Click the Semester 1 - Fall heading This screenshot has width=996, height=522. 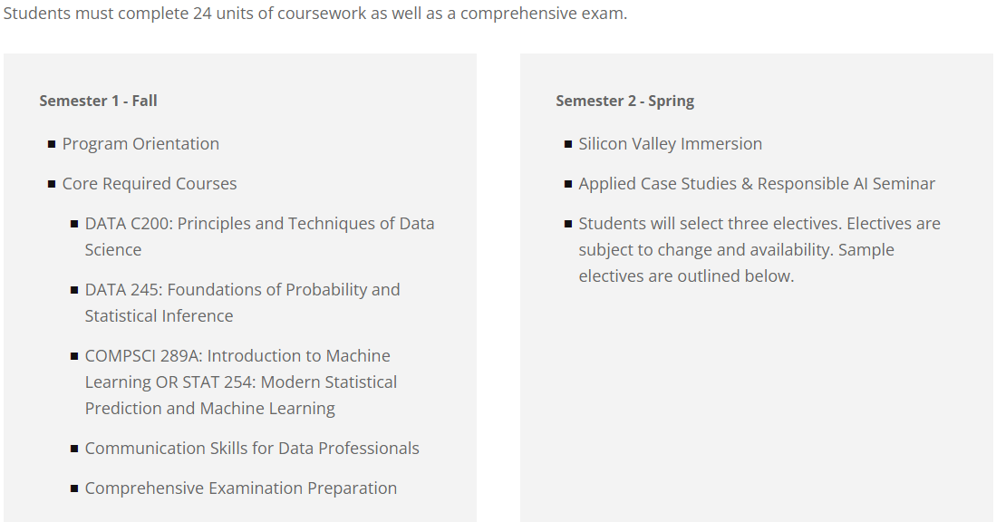tap(98, 101)
